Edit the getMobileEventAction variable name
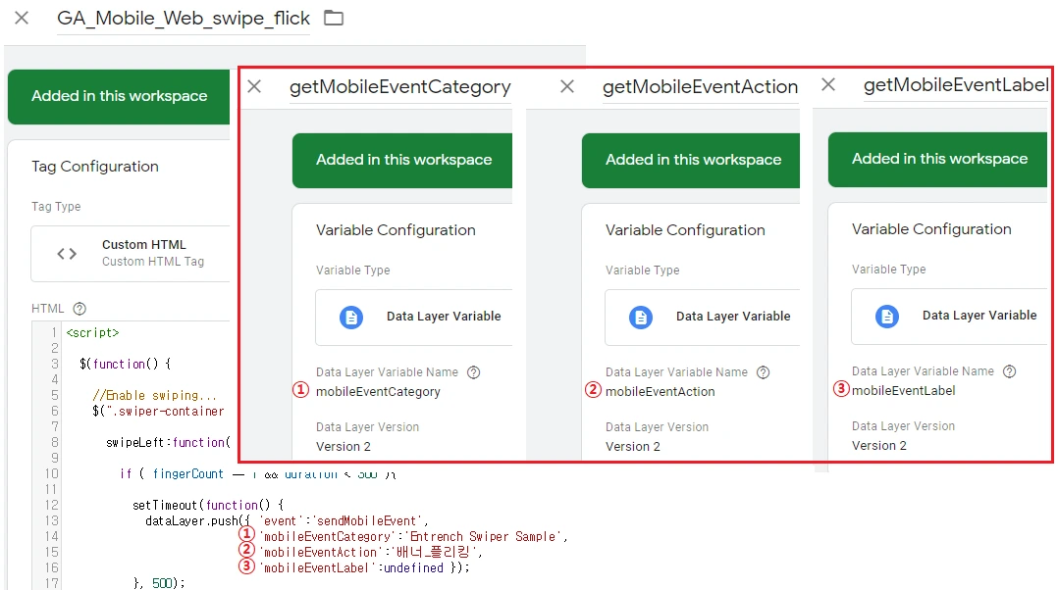Screen dimensions: 1058x590 (x=701, y=87)
